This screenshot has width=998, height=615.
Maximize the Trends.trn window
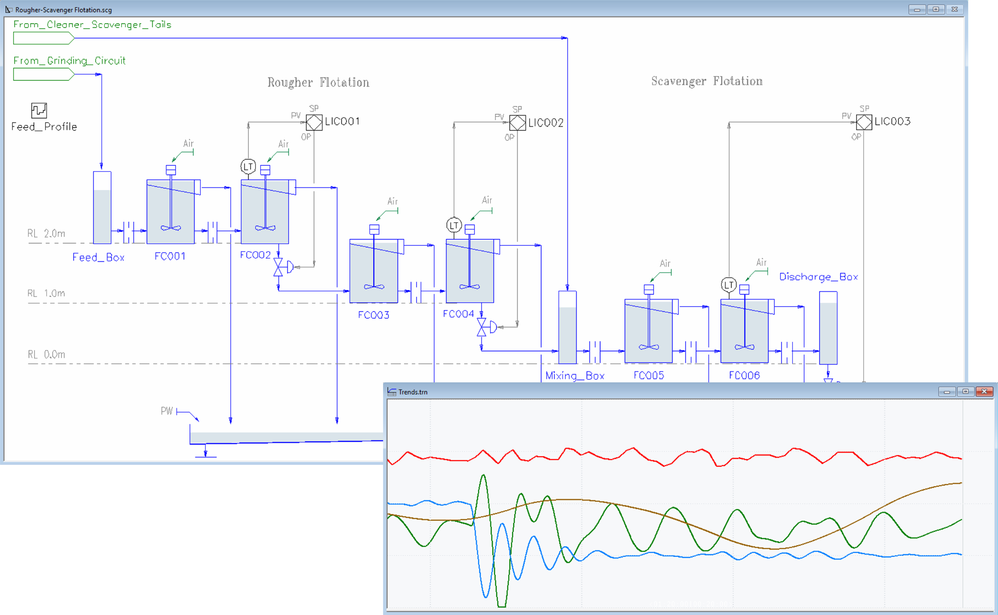pos(965,392)
